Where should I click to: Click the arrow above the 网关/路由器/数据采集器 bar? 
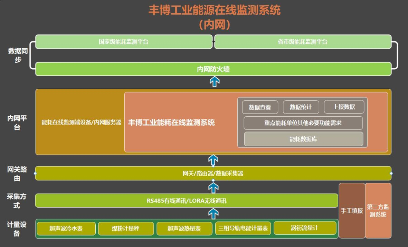pyautogui.click(x=213, y=160)
